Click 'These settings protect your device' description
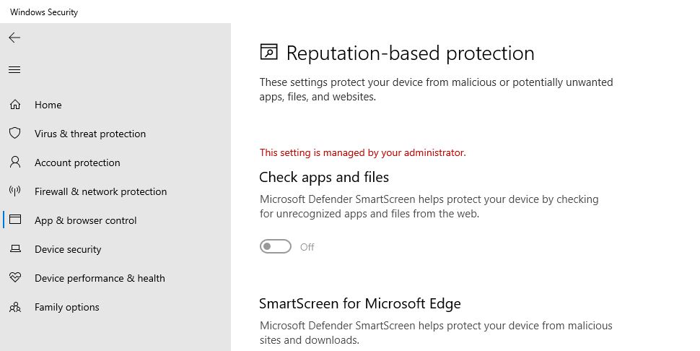The image size is (700, 351). 436,90
